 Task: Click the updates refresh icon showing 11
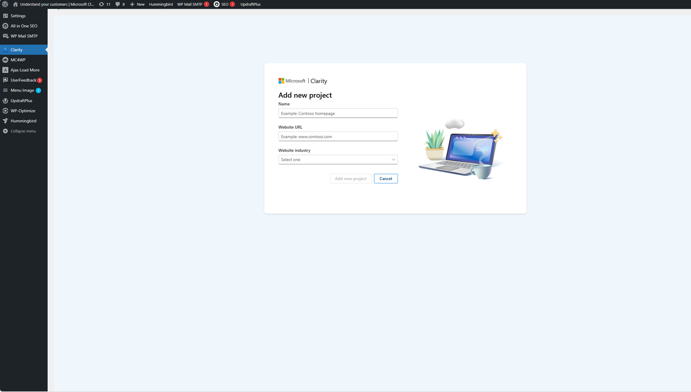click(101, 4)
